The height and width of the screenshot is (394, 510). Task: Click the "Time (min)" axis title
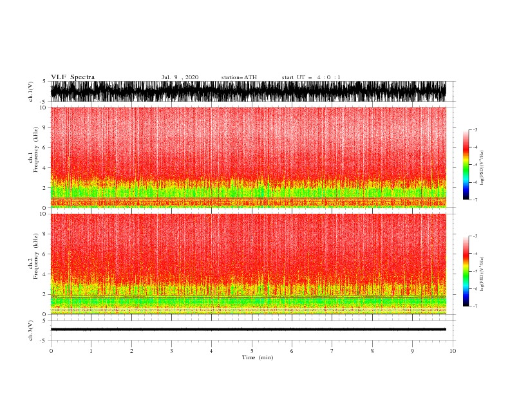(x=258, y=357)
